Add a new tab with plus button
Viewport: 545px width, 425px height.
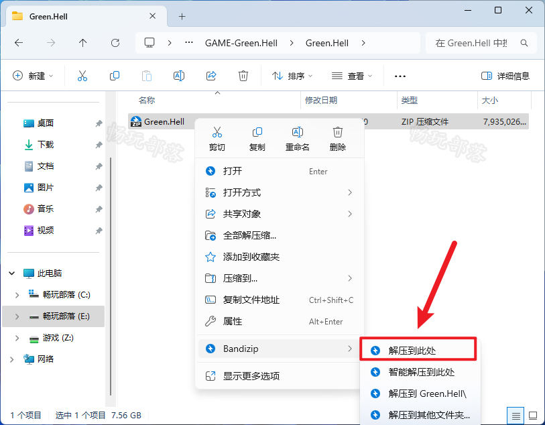(182, 16)
